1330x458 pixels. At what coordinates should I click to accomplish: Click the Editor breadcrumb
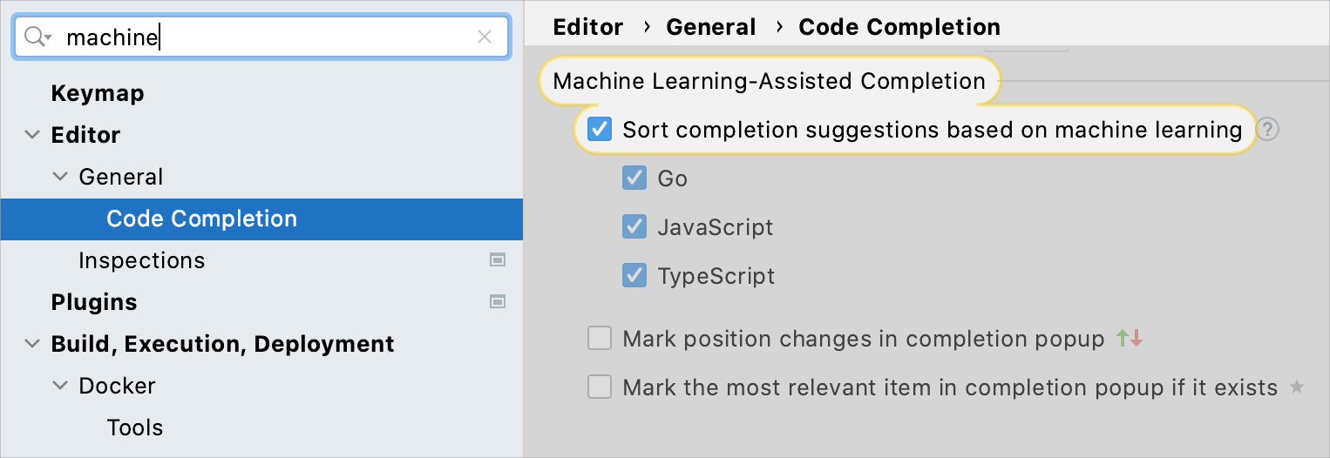tap(588, 27)
